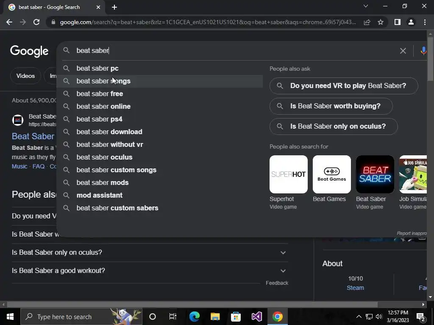This screenshot has width=434, height=325.
Task: Bookmark this page with star icon
Action: point(381,22)
